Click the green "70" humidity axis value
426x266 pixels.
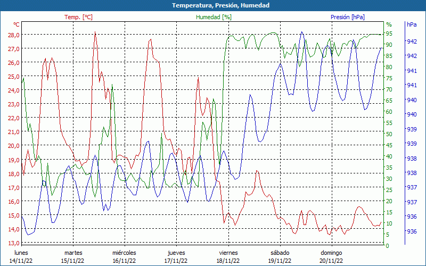[389, 89]
